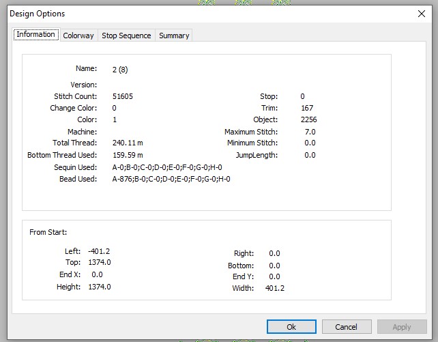This screenshot has height=342, width=438.
Task: Click the greyed Apply button
Action: tap(402, 326)
